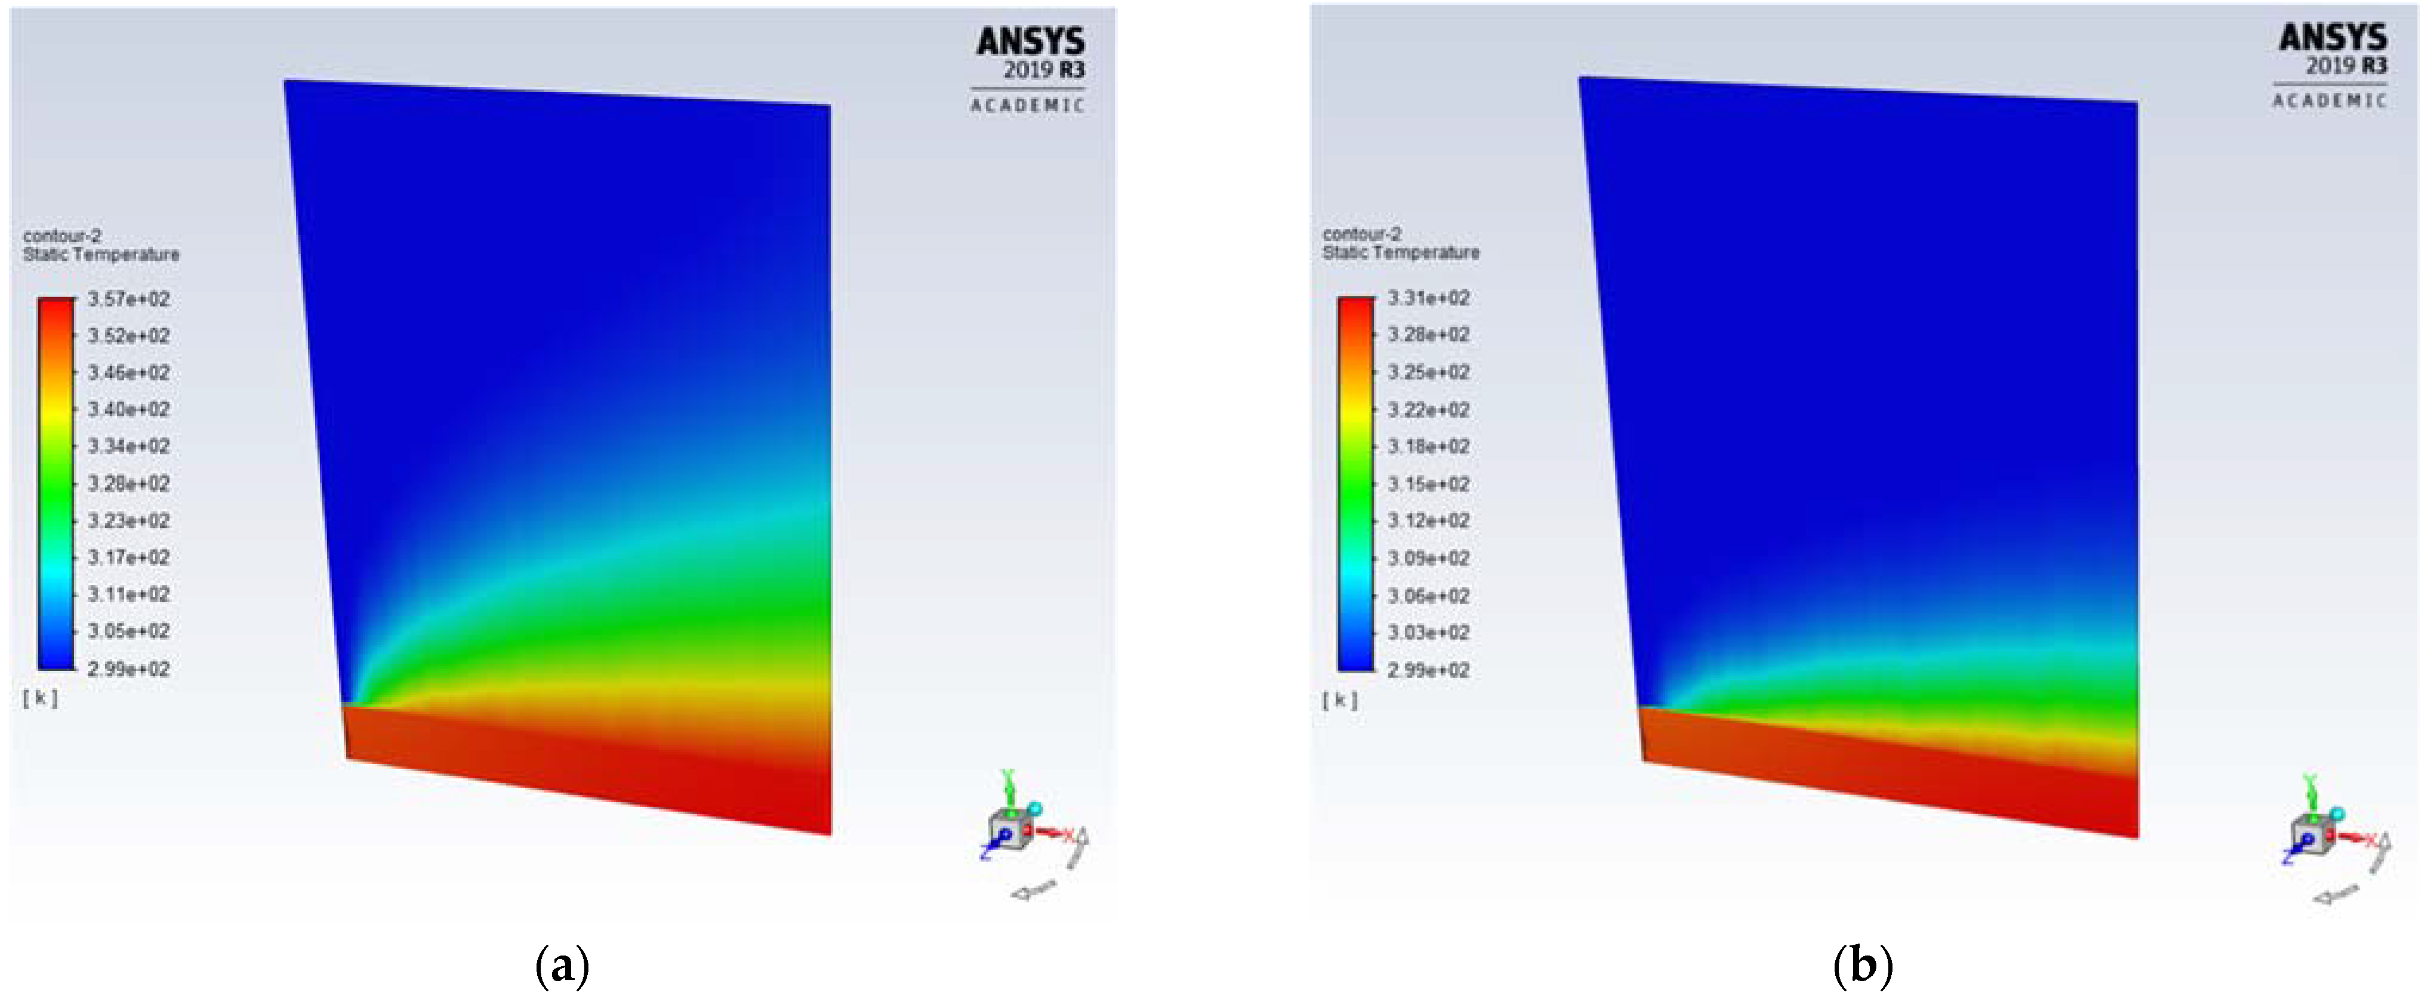Image resolution: width=2435 pixels, height=1008 pixels.
Task: Click the right plot's temperature color bar
Action: click(1355, 483)
